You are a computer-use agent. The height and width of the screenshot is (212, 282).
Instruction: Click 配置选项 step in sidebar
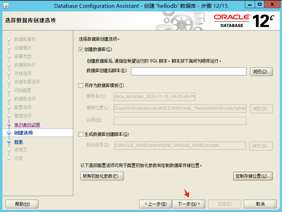tap(23, 107)
